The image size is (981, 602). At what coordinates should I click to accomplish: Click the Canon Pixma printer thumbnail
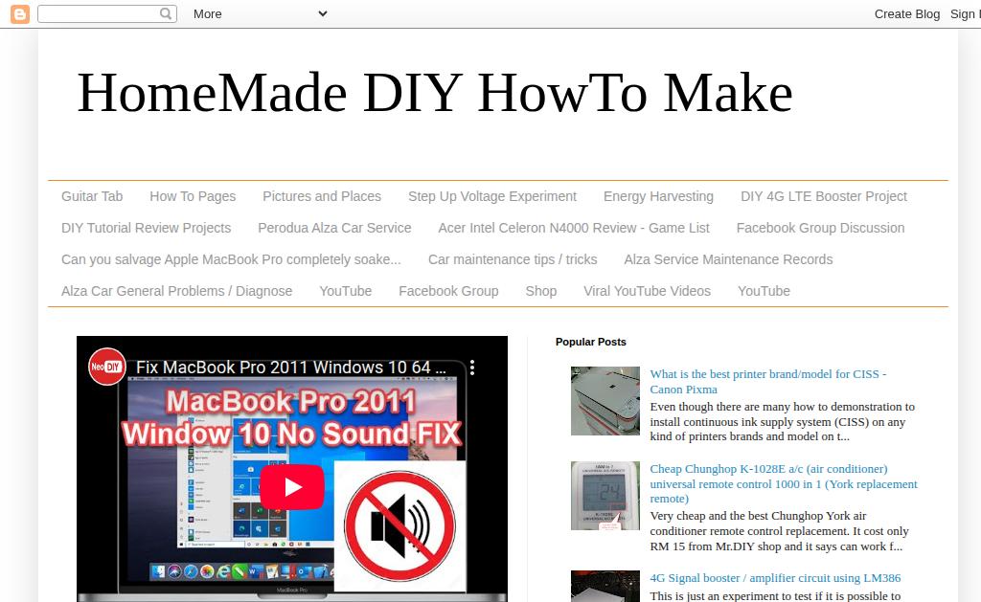click(605, 401)
